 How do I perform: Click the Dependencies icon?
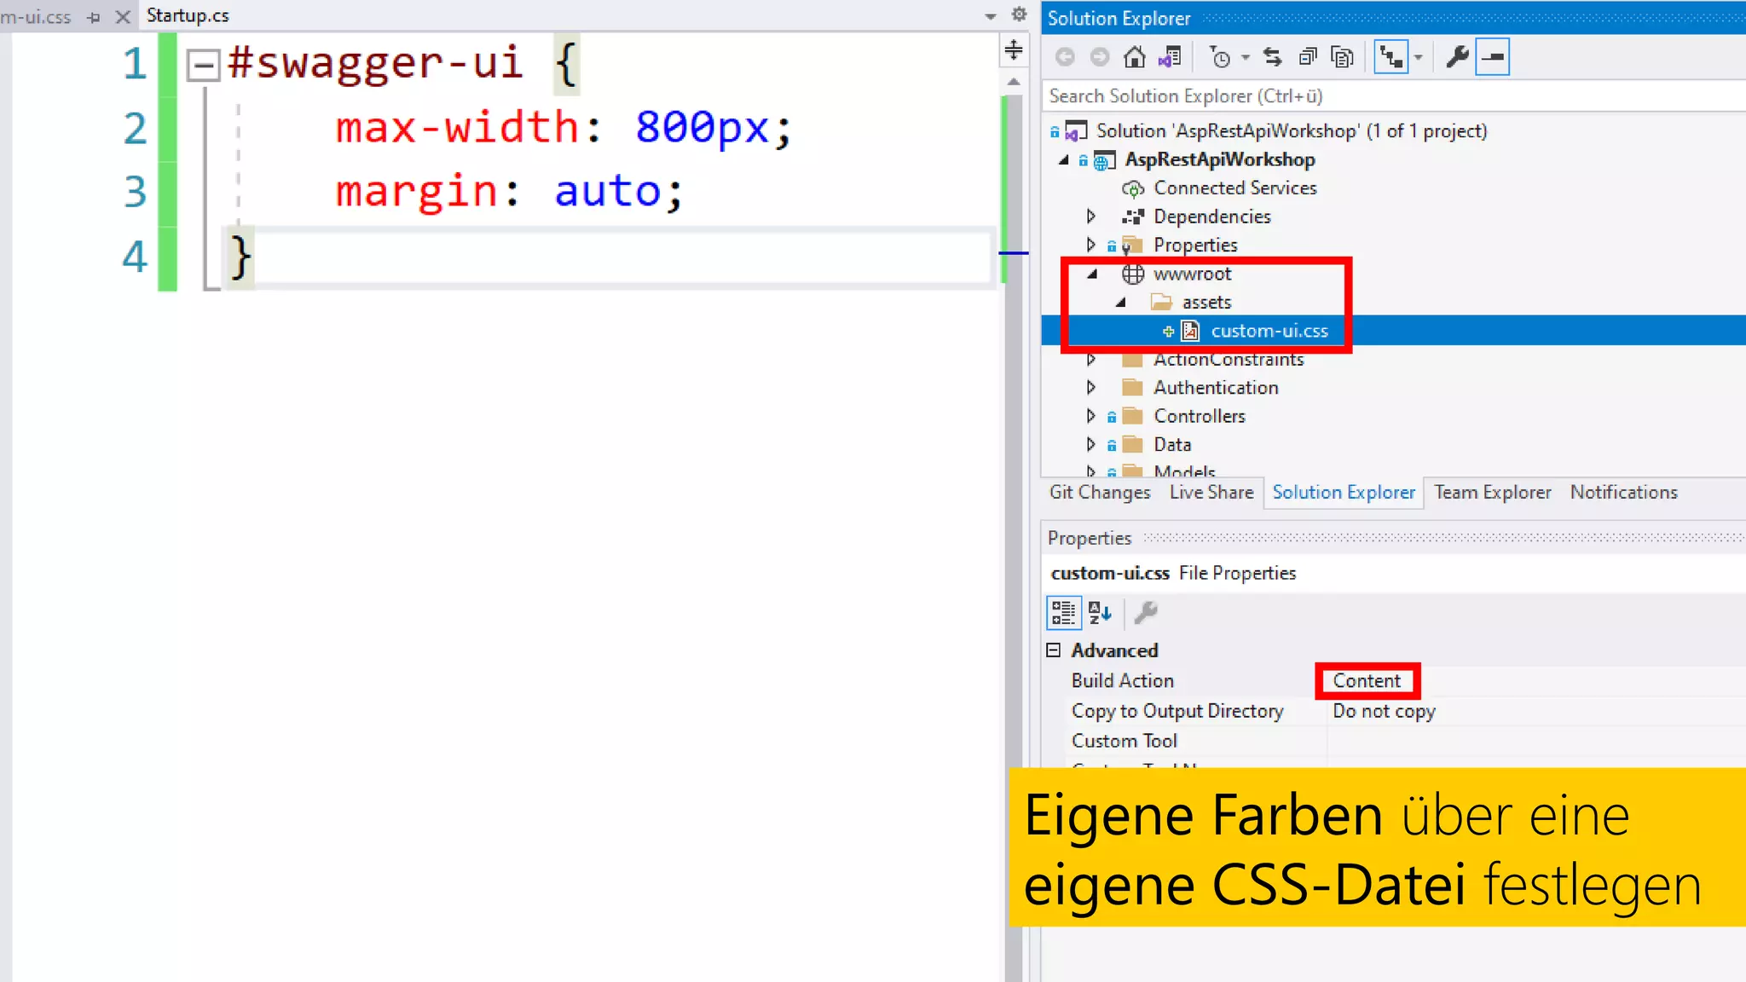(1133, 217)
